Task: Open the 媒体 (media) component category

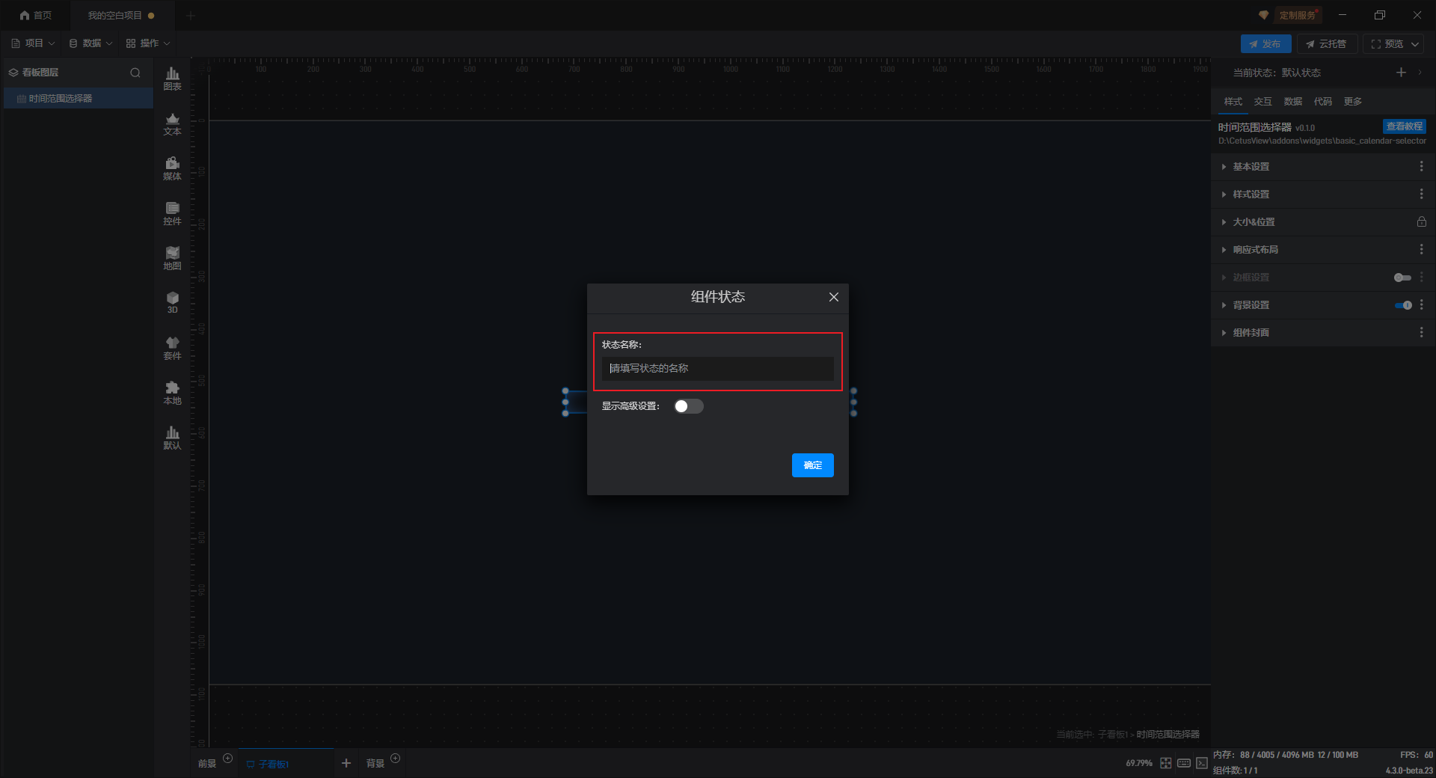Action: [x=172, y=168]
